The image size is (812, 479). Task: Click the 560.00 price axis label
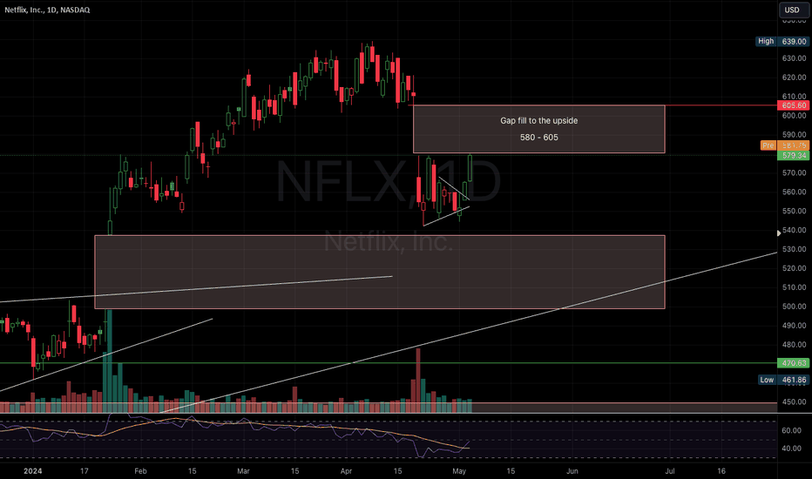point(795,192)
